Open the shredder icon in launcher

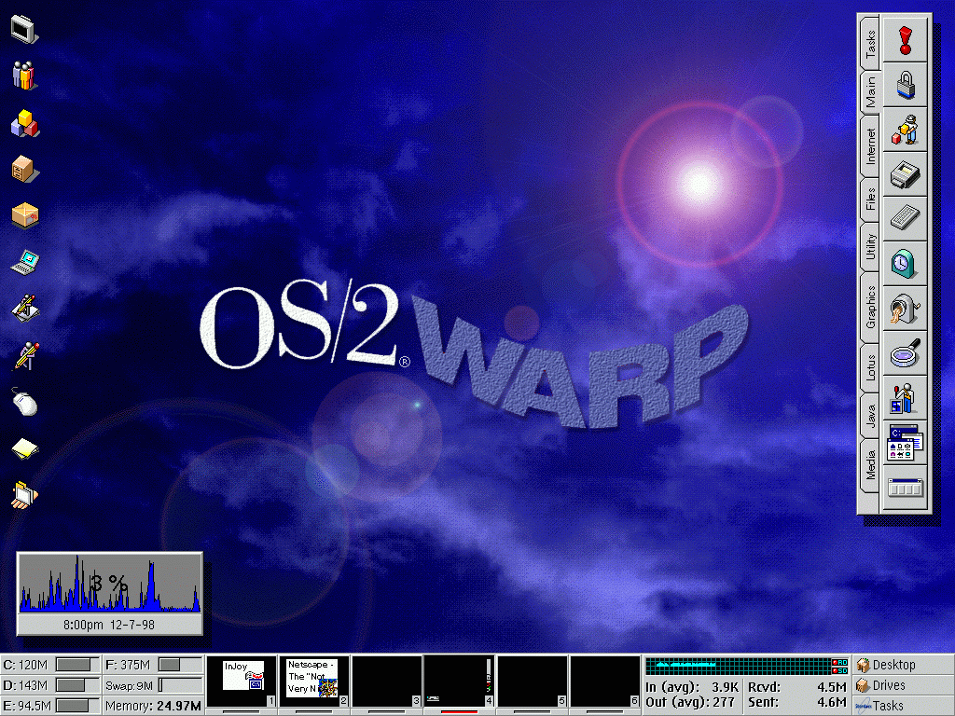(905, 309)
